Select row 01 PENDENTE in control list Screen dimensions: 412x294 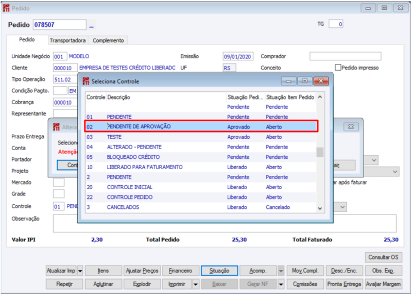(x=201, y=117)
